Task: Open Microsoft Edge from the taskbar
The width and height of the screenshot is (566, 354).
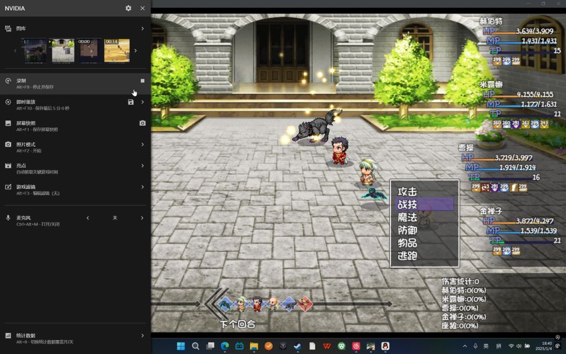Action: tap(225, 346)
